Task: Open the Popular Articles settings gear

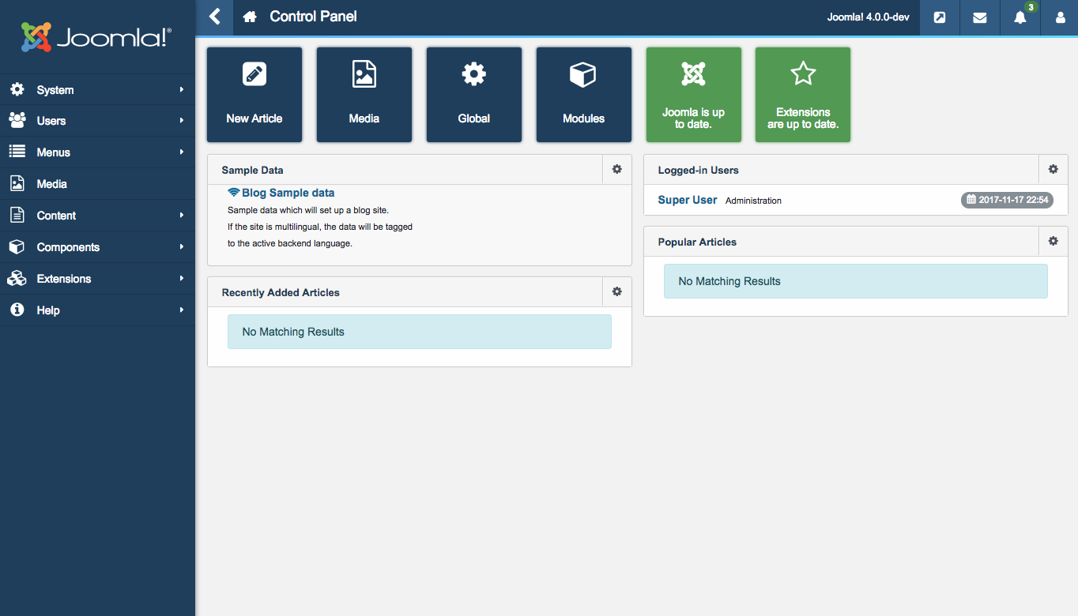Action: click(1053, 241)
